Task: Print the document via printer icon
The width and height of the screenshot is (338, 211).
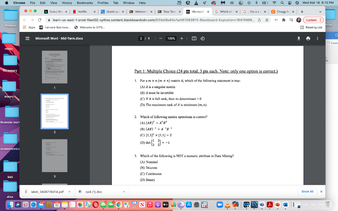Action: point(308,38)
